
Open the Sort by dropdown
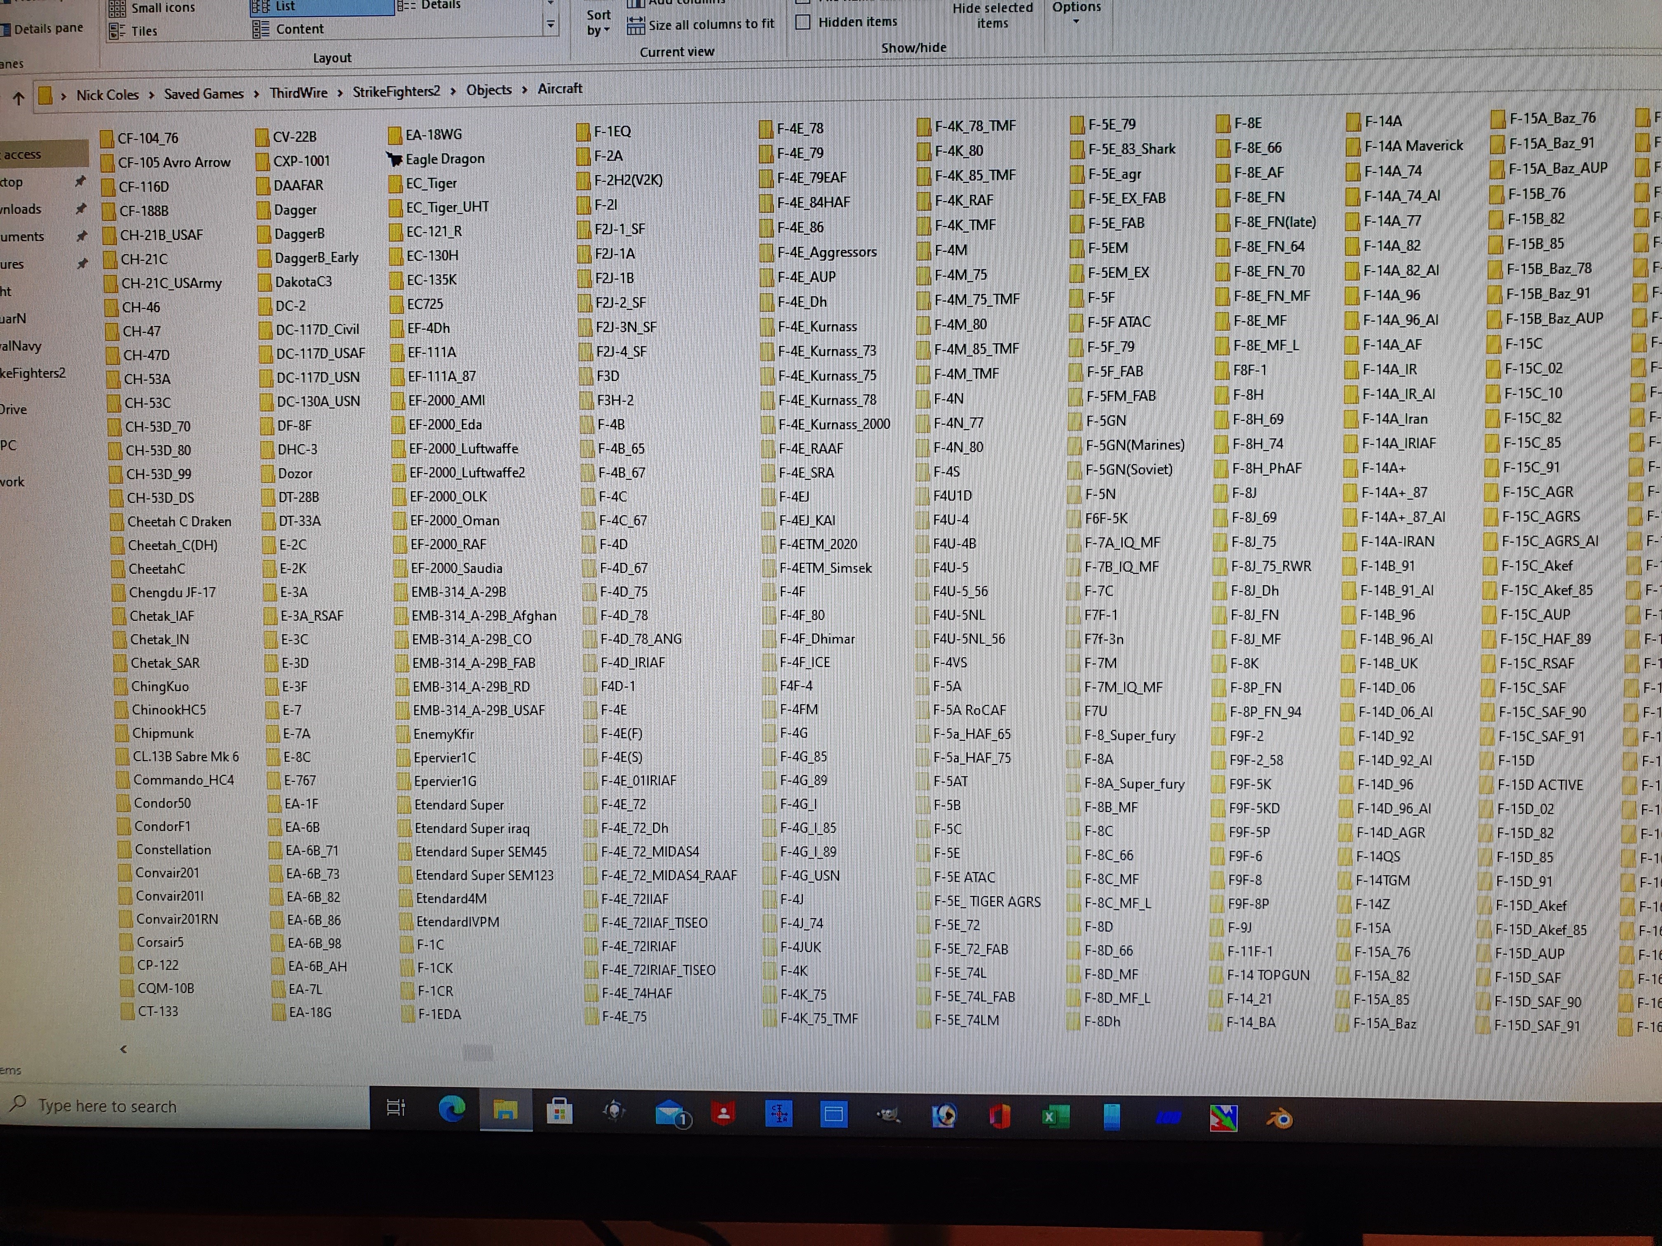599,23
